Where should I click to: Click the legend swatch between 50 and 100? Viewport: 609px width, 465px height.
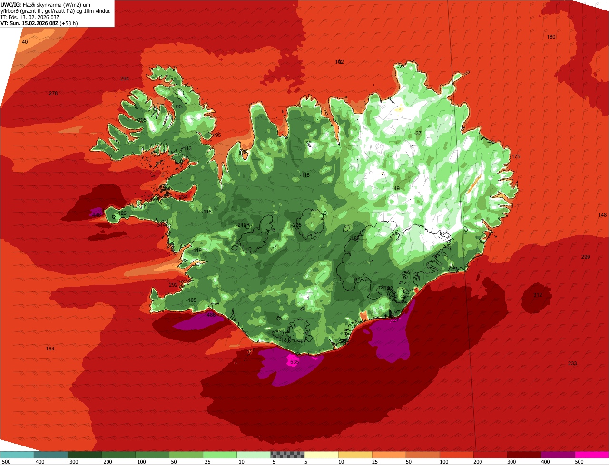click(x=422, y=455)
